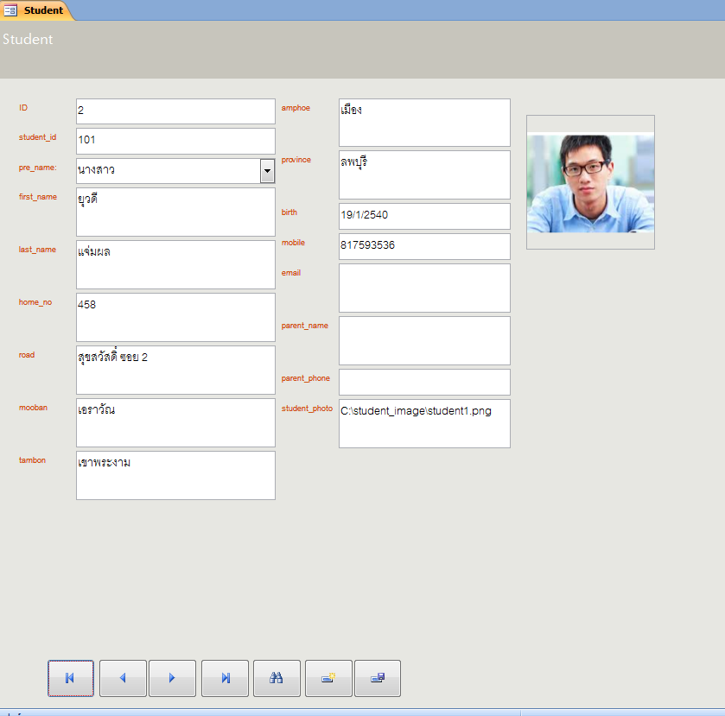Click the student photo thumbnail
Screen dimensions: 725x716
[x=590, y=182]
